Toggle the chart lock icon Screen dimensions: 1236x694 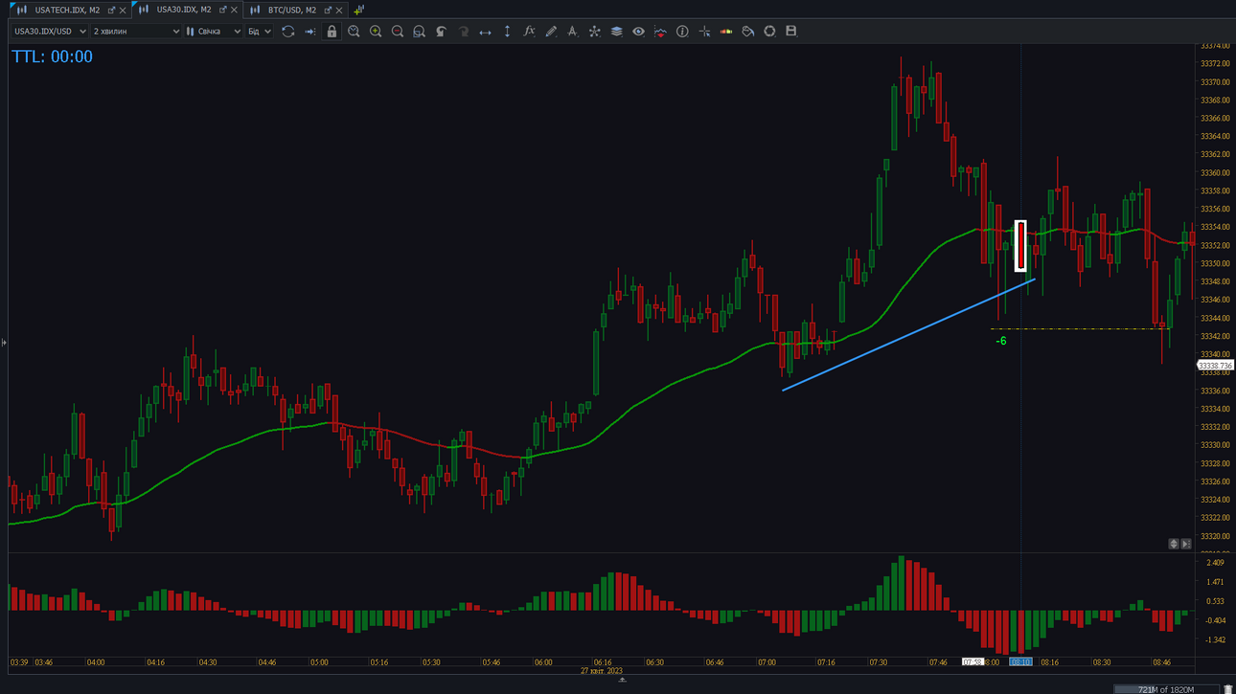tap(332, 32)
